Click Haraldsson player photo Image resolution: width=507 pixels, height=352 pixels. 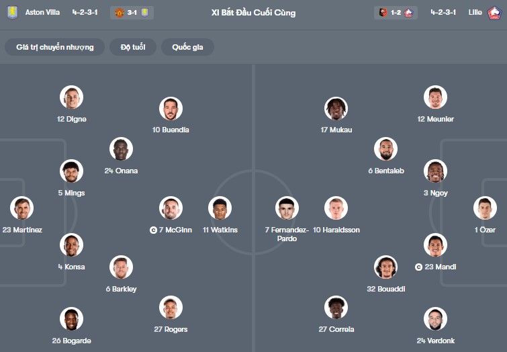336,208
